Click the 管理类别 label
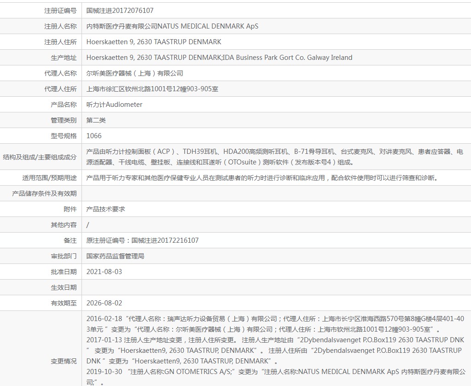The width and height of the screenshot is (471, 386). (x=64, y=120)
